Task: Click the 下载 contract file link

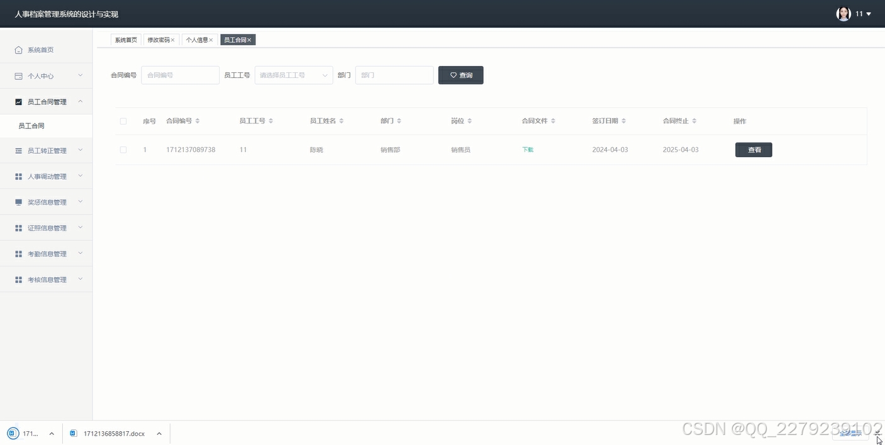Action: click(x=528, y=150)
